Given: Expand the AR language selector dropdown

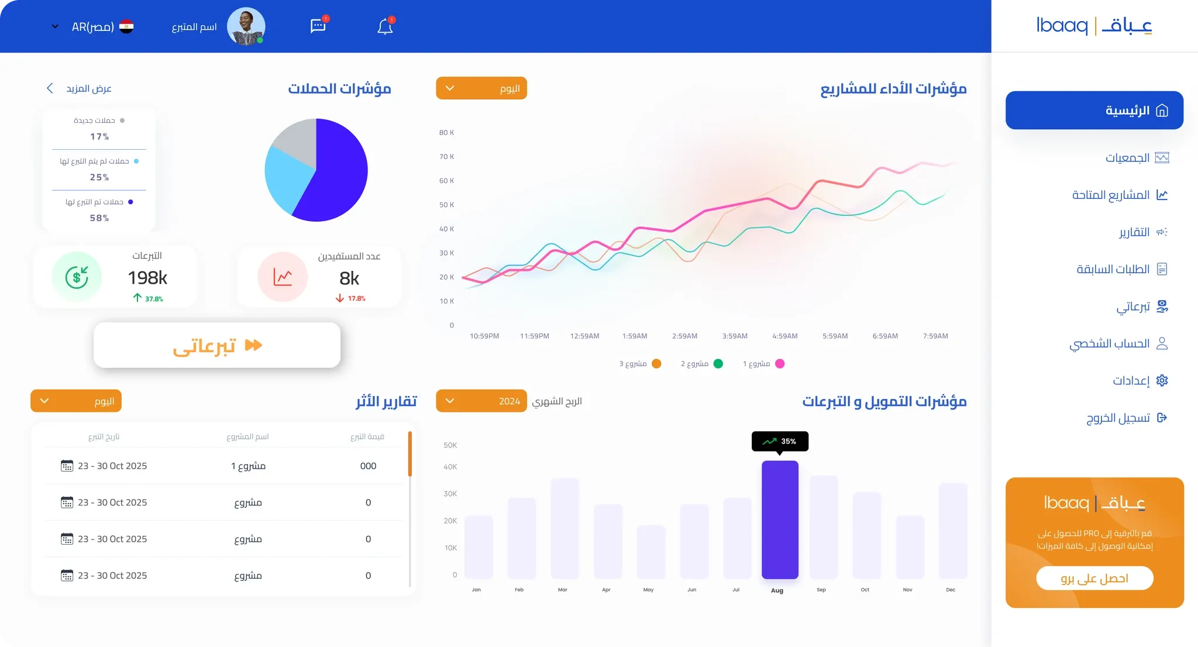Looking at the screenshot, I should [55, 27].
